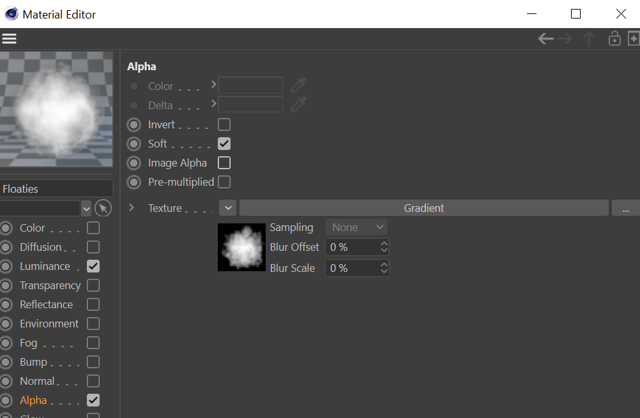Click animation dot beside Color channel

click(6, 228)
